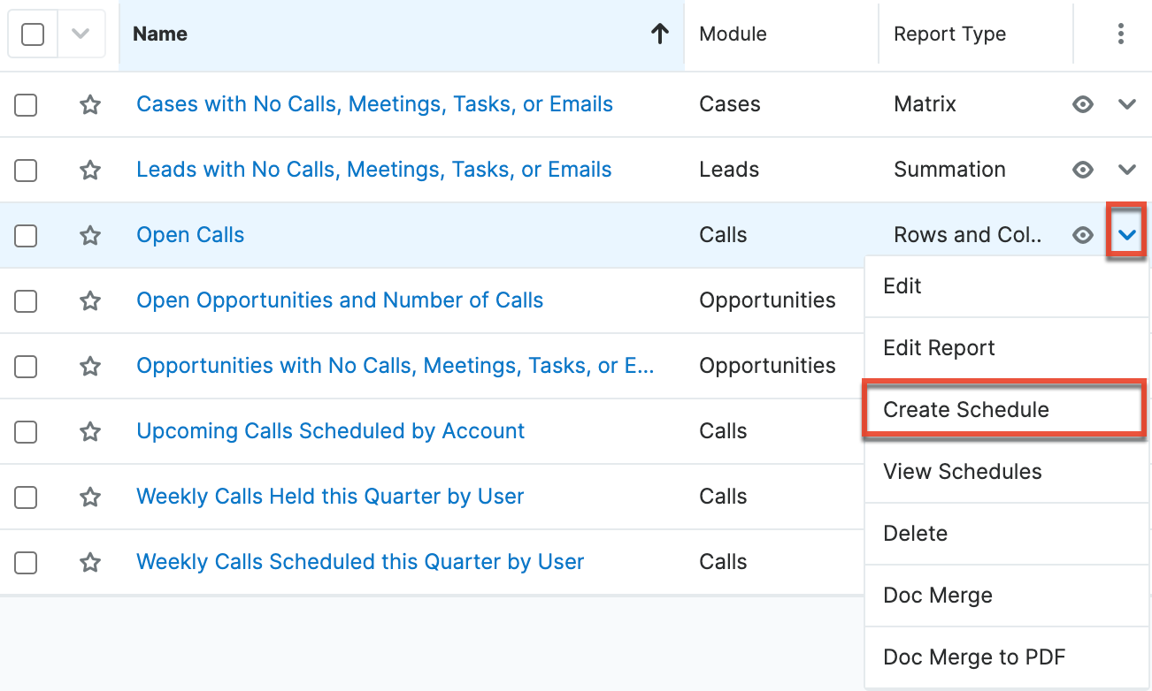Mark Open Opportunities and Number of Calls favorite

[x=89, y=300]
